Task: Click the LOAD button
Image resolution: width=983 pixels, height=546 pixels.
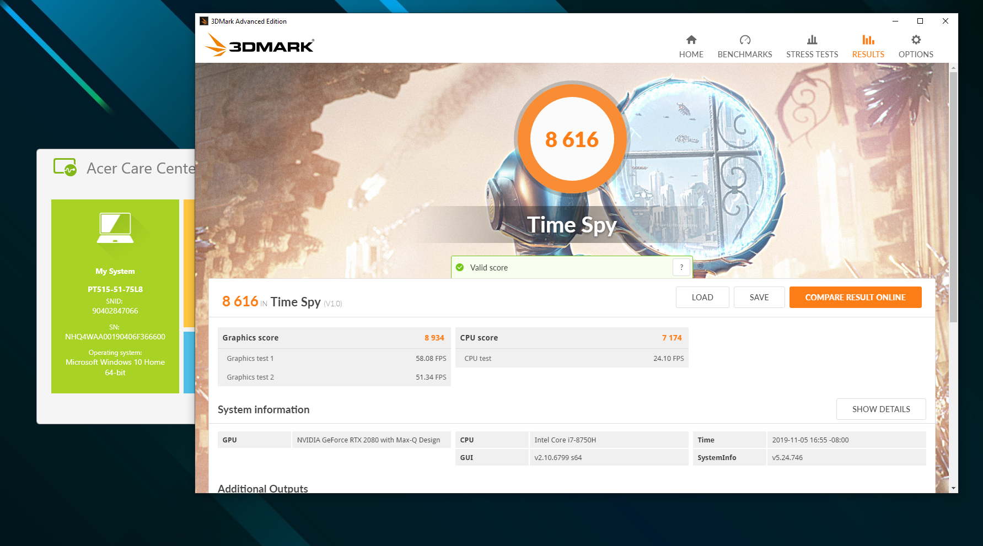Action: (702, 298)
